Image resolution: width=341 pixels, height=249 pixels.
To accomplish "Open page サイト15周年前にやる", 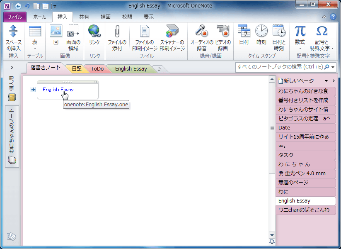I will pos(305,137).
